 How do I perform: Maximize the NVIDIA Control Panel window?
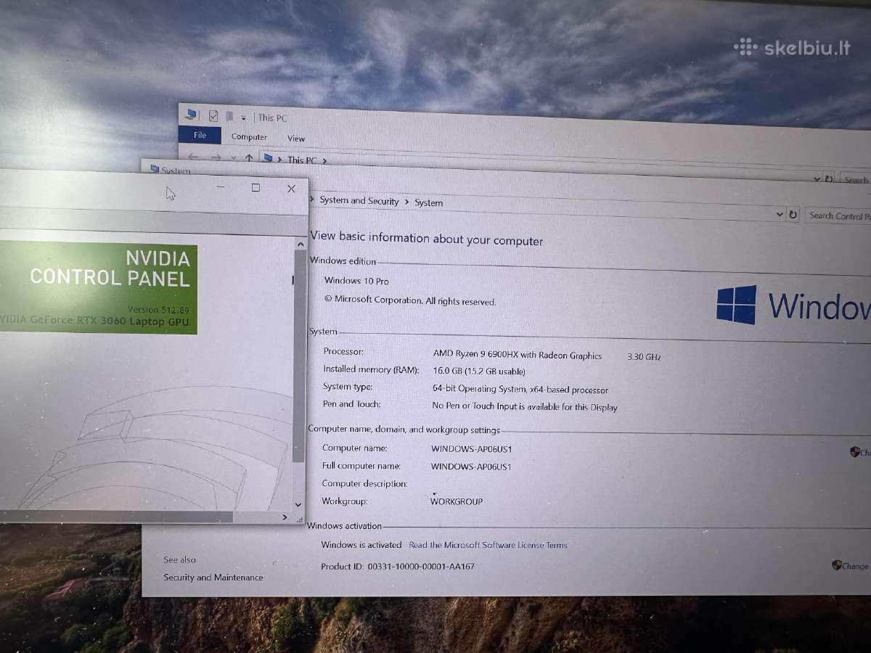(x=255, y=188)
